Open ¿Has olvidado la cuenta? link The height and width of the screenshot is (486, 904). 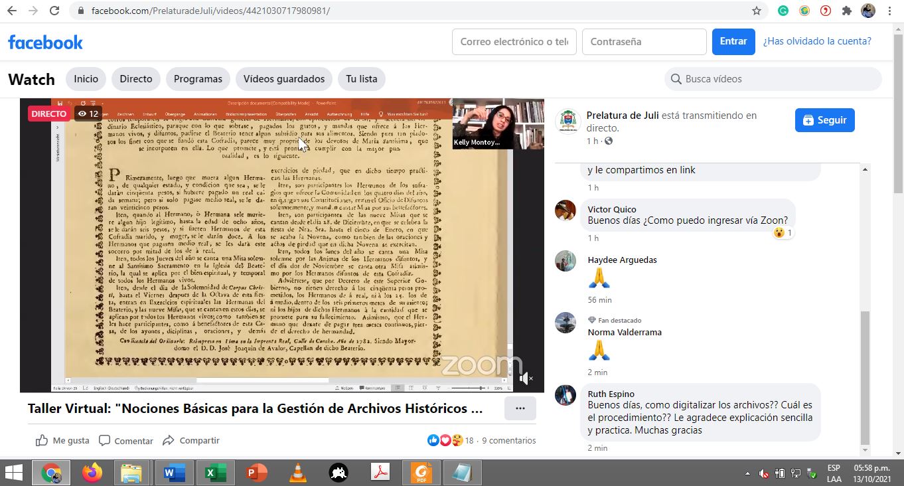click(817, 41)
